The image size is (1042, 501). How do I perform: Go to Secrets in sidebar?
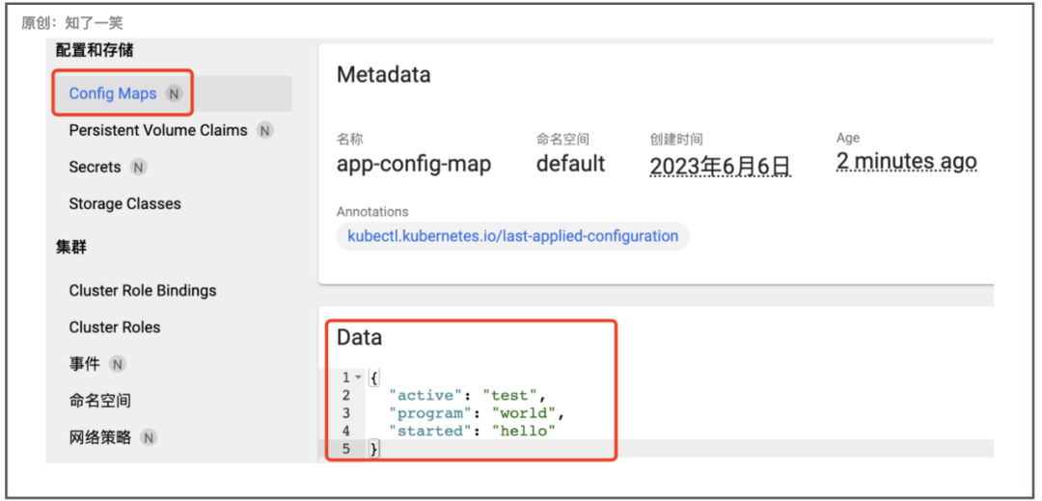point(95,167)
